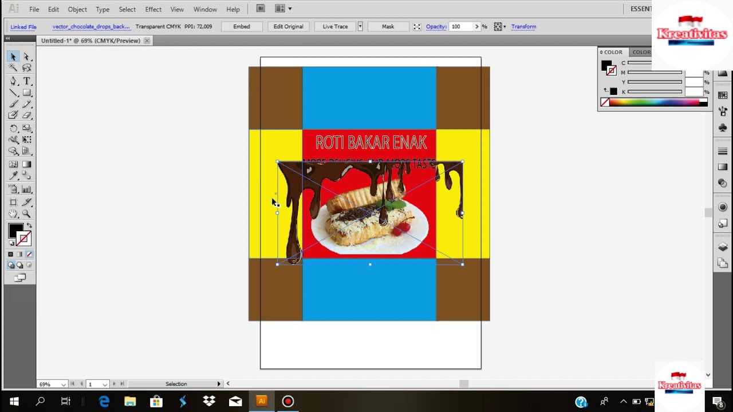
Task: Open the Layers panel icon
Action: click(x=723, y=247)
